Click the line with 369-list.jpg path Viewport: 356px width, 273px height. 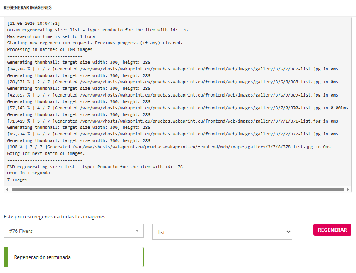click(172, 95)
